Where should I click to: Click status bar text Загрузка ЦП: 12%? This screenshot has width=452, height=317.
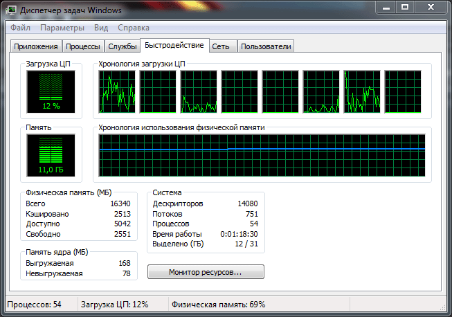[114, 305]
